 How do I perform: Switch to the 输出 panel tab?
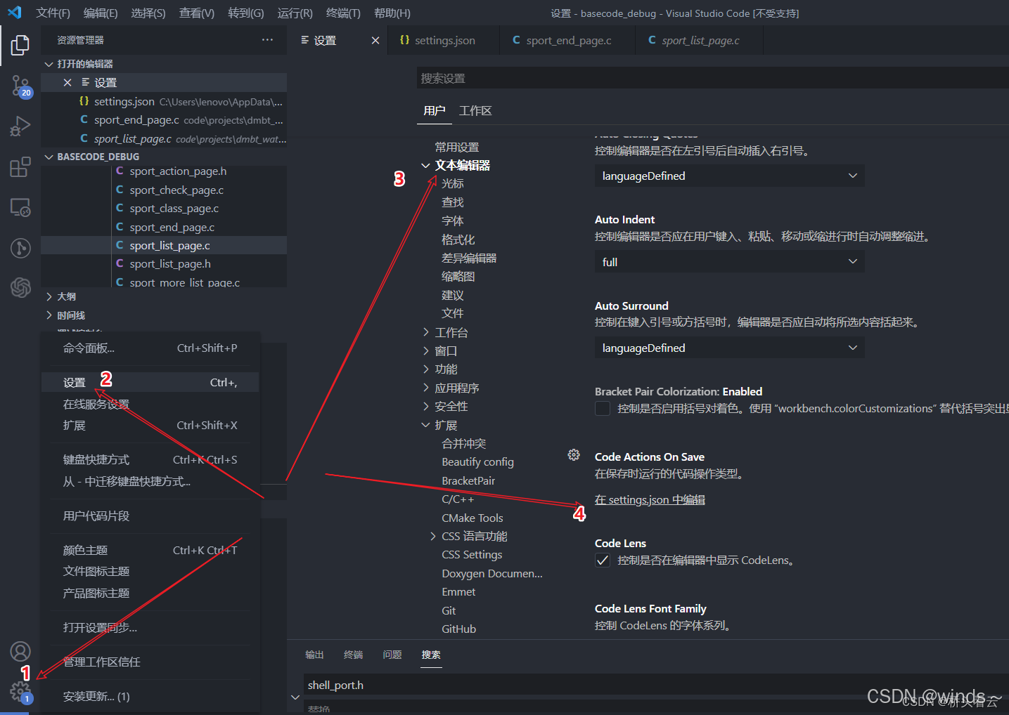(314, 655)
